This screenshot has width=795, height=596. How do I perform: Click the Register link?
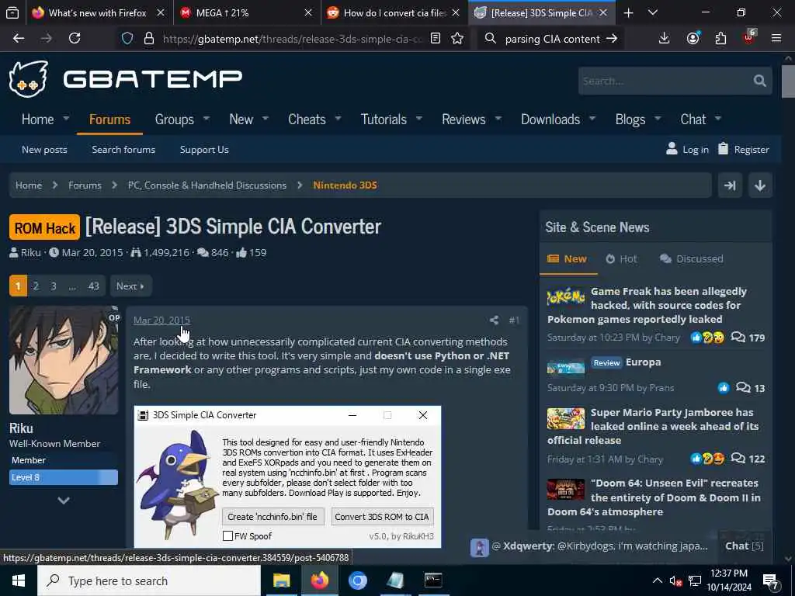744,150
